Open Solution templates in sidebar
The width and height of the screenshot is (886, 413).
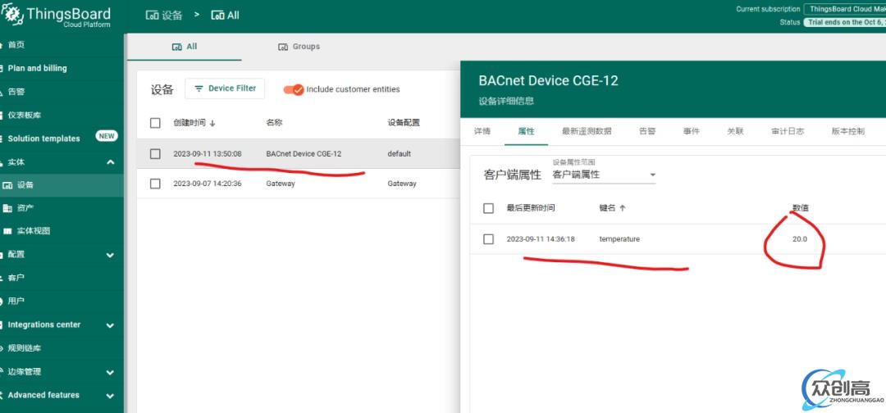click(x=43, y=138)
